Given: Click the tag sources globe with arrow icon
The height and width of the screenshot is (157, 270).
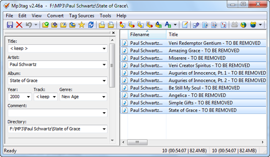Looking at the screenshot, I should [x=253, y=25].
